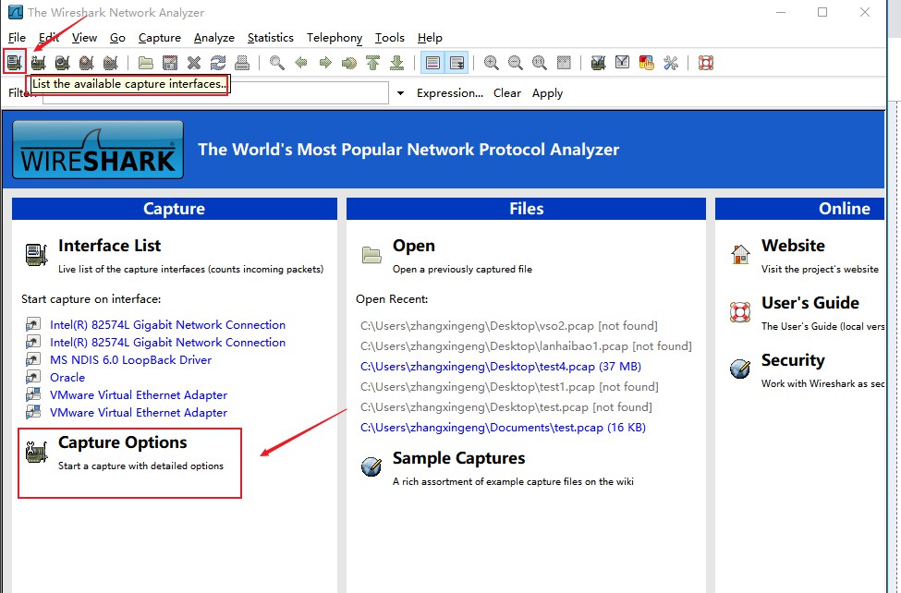
Task: Open a capture file via toolbar folder icon
Action: [x=146, y=62]
